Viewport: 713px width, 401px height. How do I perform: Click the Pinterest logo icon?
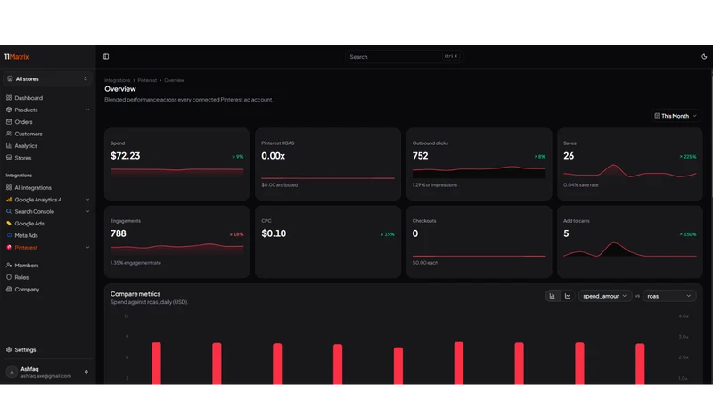(9, 248)
